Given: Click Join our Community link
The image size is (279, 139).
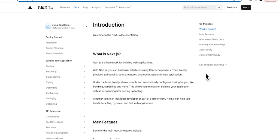Looking at the screenshot, I should pos(210,55).
